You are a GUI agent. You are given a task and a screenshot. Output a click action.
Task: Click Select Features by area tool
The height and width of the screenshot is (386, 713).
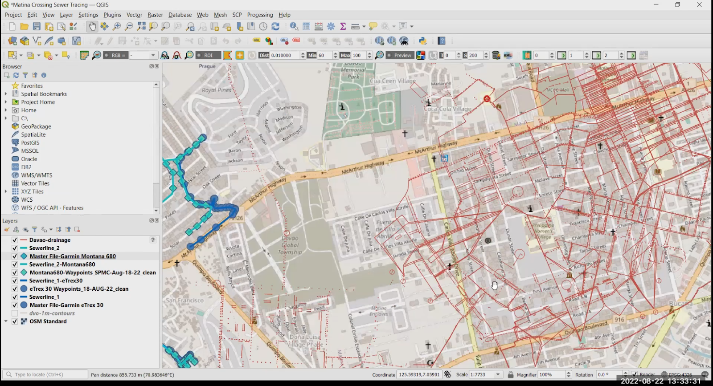click(12, 55)
